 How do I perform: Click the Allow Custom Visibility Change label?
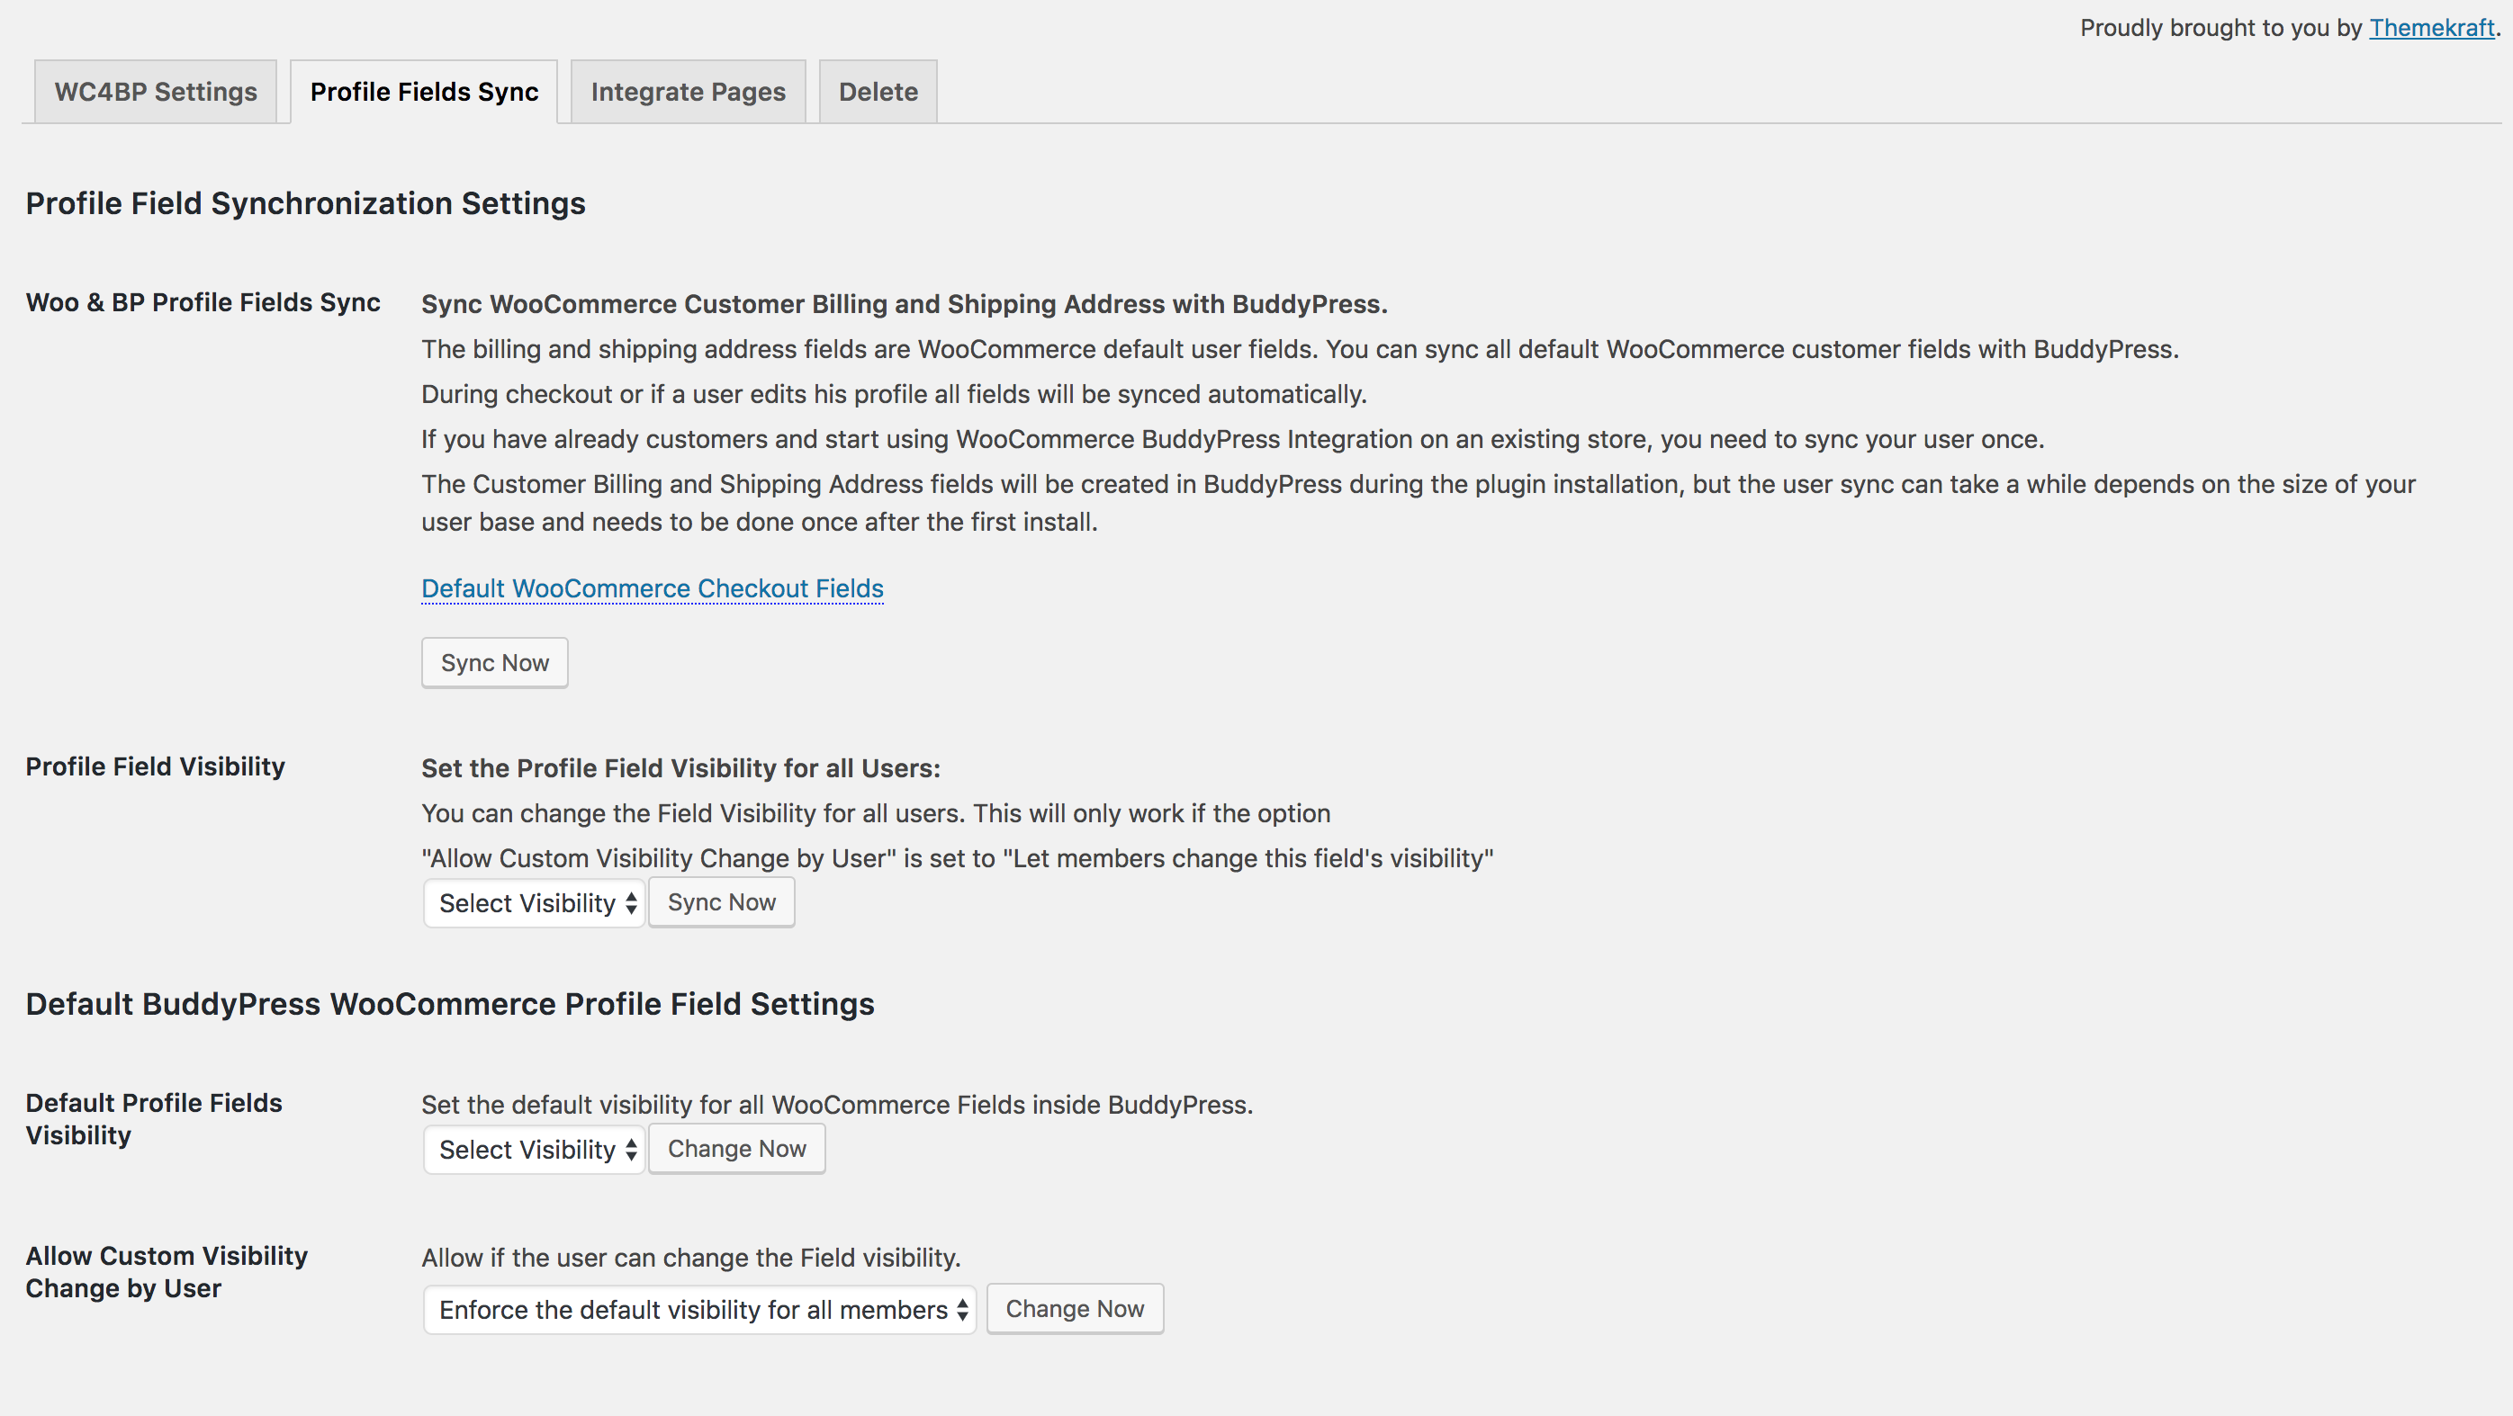[x=166, y=1270]
